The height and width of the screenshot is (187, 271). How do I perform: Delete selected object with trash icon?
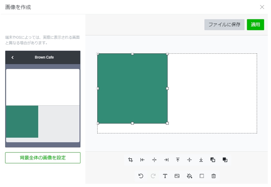tap(214, 176)
